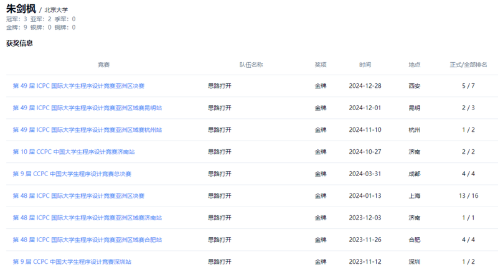Open 第 48 届 ICPC 区域赛济南站 link
This screenshot has width=498, height=275.
pyautogui.click(x=87, y=218)
